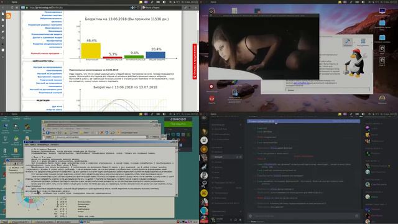398x224 pixels.
Task: Open "Правка" menu in text viewer window
Action: coord(33,144)
